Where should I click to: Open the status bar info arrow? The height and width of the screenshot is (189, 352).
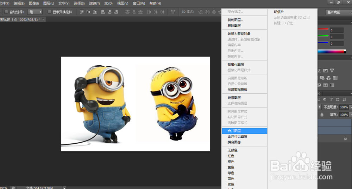click(x=64, y=188)
